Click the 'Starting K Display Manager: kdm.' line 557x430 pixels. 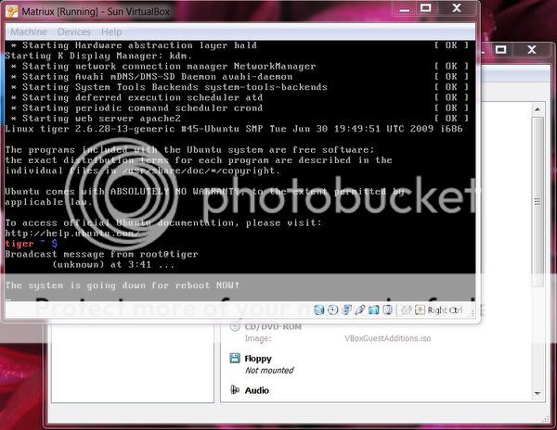98,56
